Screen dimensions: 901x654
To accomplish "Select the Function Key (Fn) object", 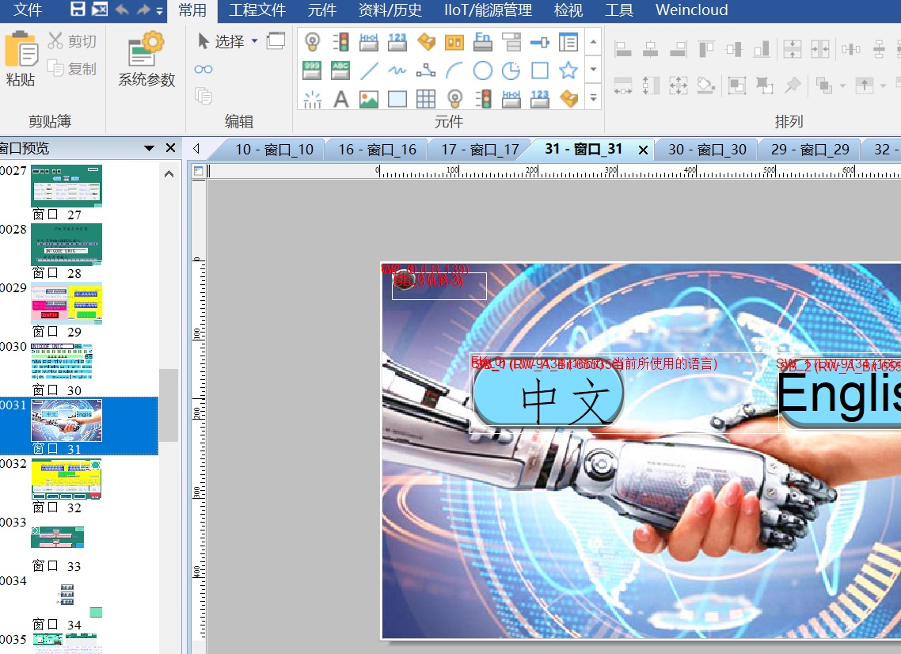I will 482,42.
